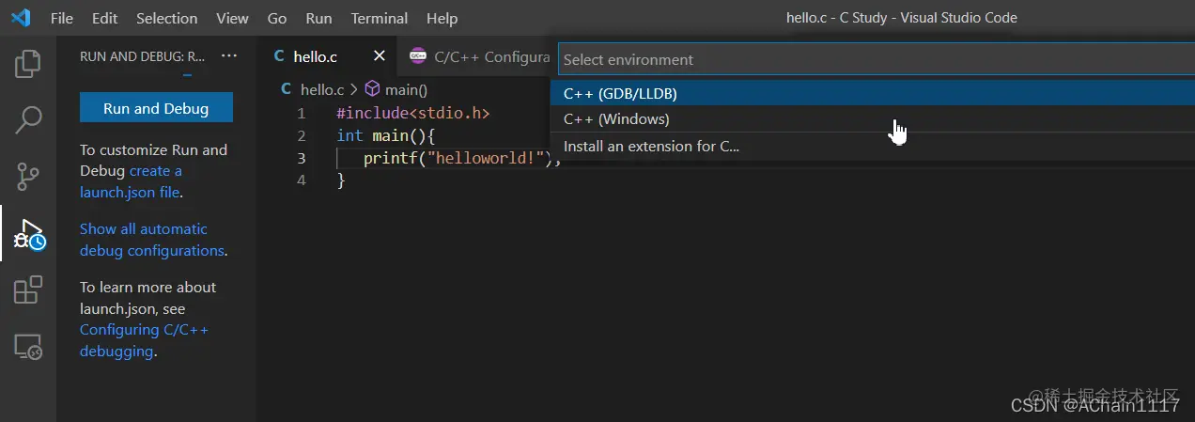
Task: Open the Terminal menu
Action: pos(380,18)
